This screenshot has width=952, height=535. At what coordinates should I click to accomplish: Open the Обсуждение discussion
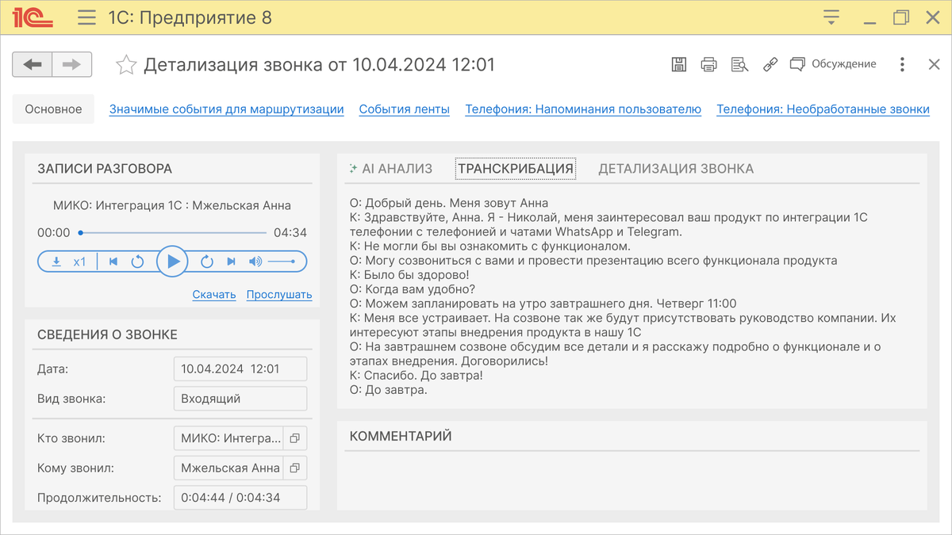(x=833, y=64)
